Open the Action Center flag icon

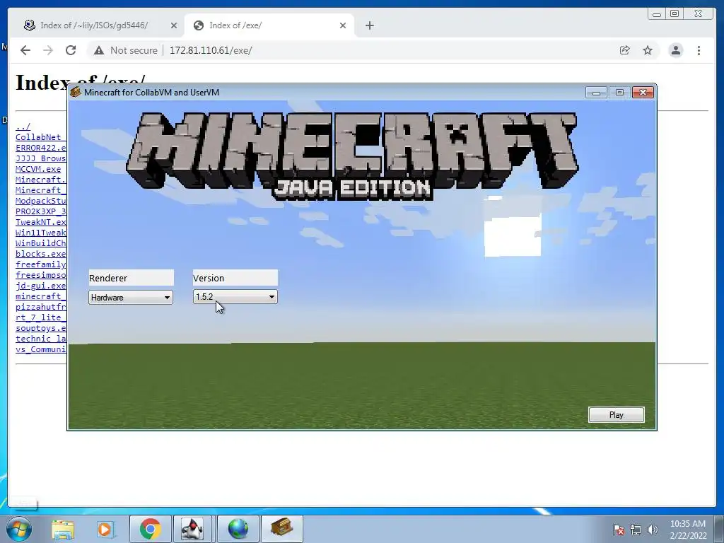tap(618, 530)
